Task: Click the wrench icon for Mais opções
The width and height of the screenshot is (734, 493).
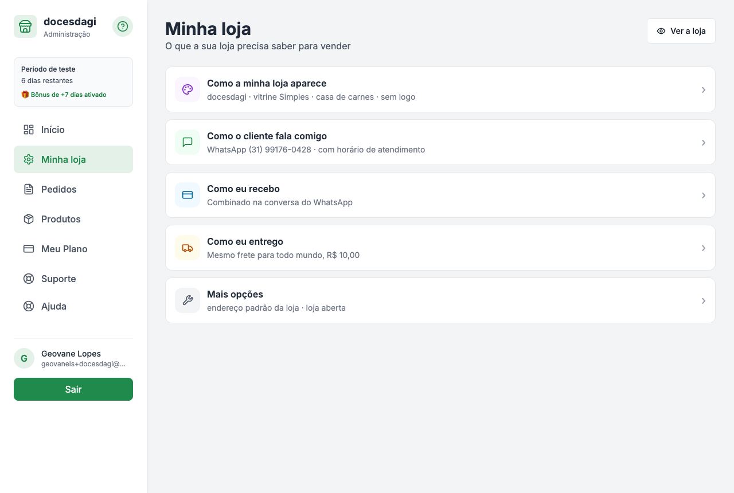Action: (188, 300)
